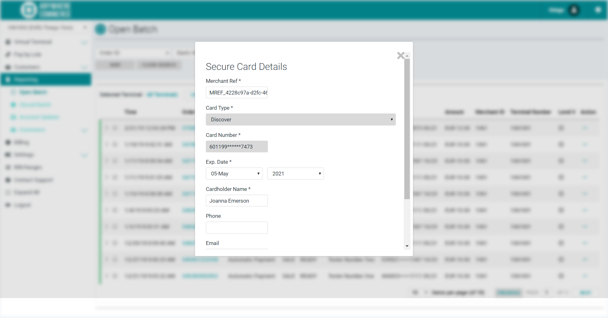Expand the Virtual Terminal sidebar chevron

[84, 42]
